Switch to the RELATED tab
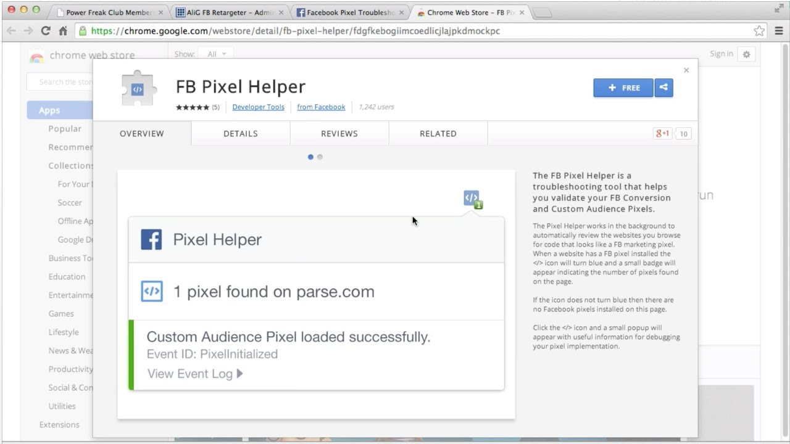Image resolution: width=790 pixels, height=444 pixels. click(438, 133)
